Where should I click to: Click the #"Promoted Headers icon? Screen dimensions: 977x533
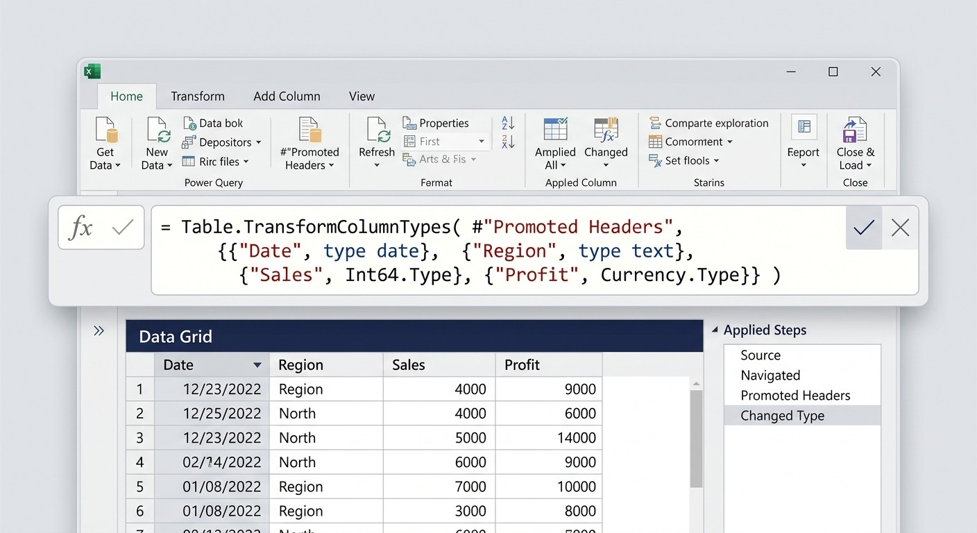pos(309,130)
